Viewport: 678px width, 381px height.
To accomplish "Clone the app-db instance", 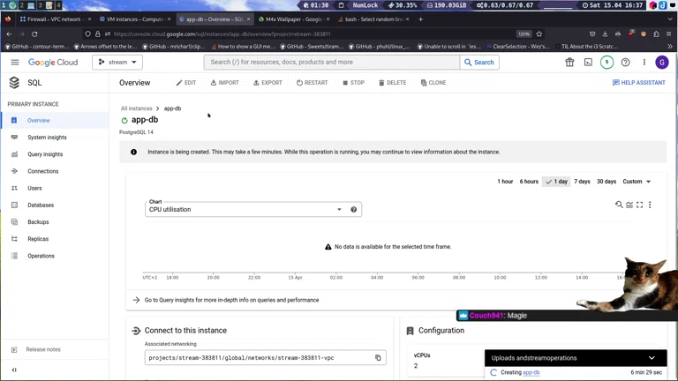I will (x=433, y=83).
